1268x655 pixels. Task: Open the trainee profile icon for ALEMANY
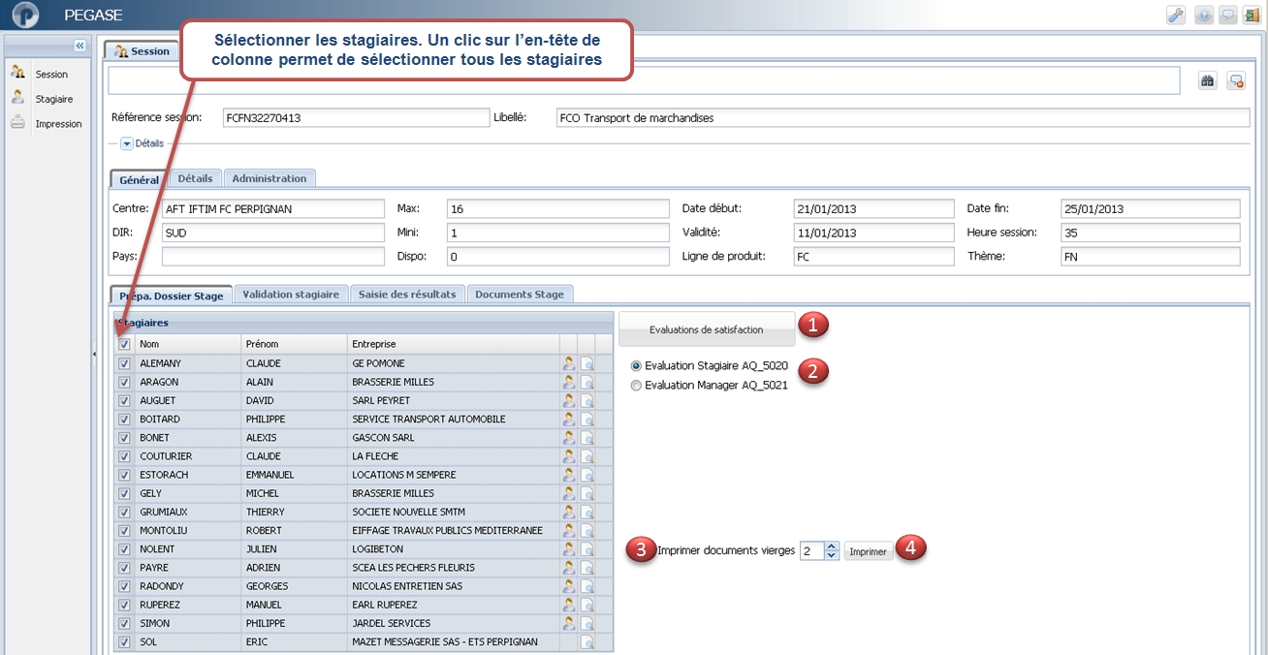click(569, 363)
